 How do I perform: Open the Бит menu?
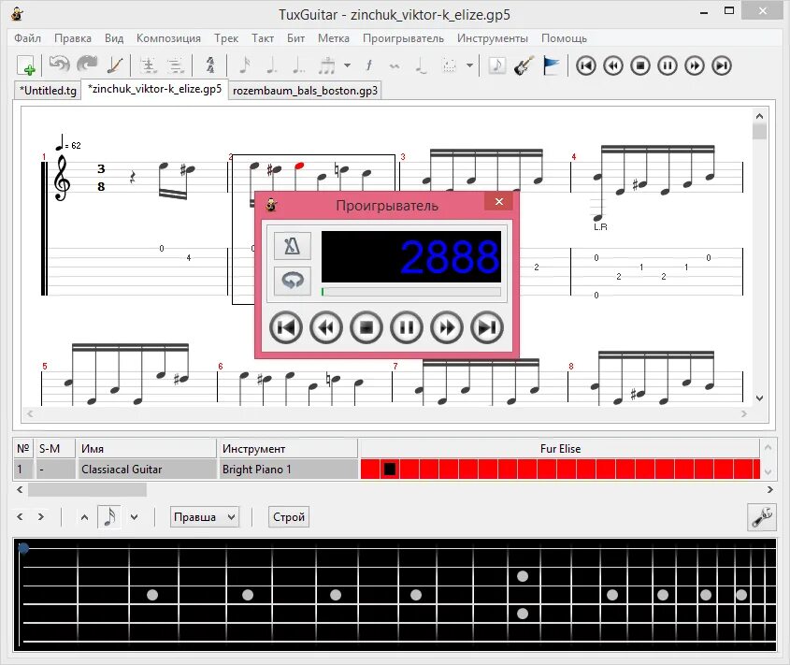point(295,38)
